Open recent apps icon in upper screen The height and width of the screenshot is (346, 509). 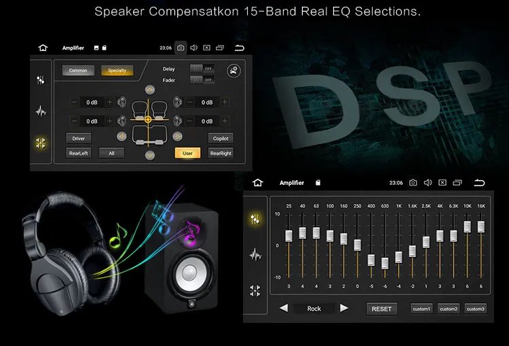point(220,48)
